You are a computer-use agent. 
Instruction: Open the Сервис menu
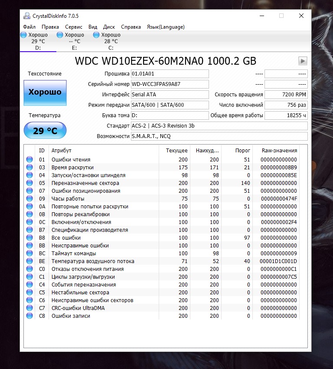[74, 27]
